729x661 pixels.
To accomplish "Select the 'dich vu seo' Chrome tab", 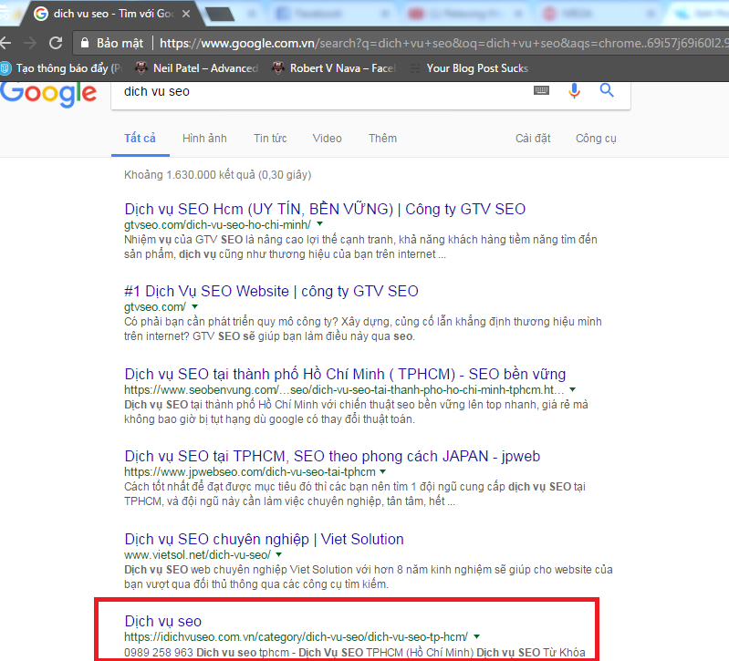I will [x=111, y=14].
